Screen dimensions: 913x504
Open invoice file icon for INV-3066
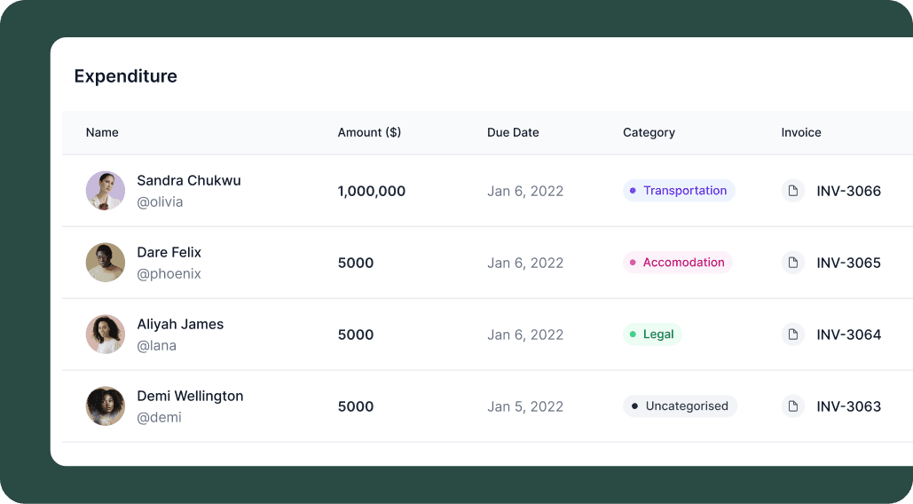792,191
